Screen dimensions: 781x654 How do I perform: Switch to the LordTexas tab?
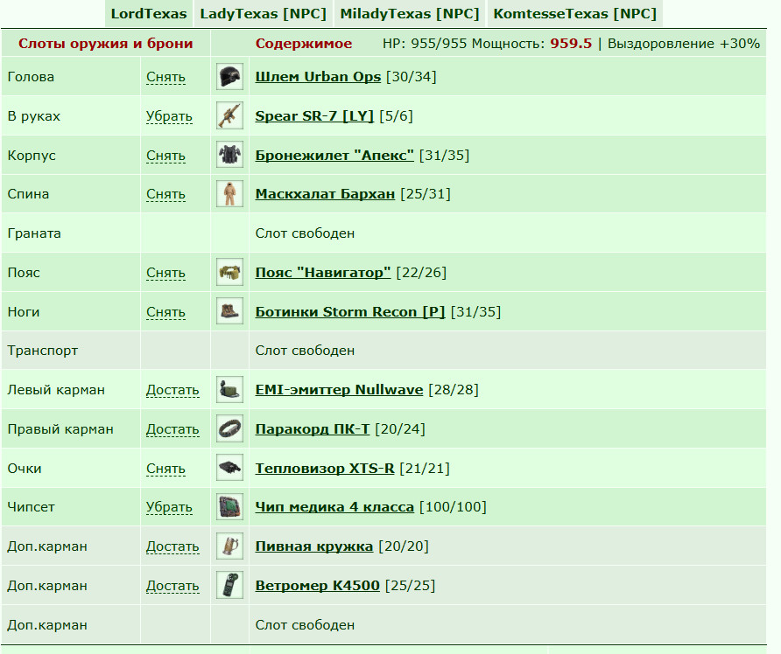coord(149,13)
